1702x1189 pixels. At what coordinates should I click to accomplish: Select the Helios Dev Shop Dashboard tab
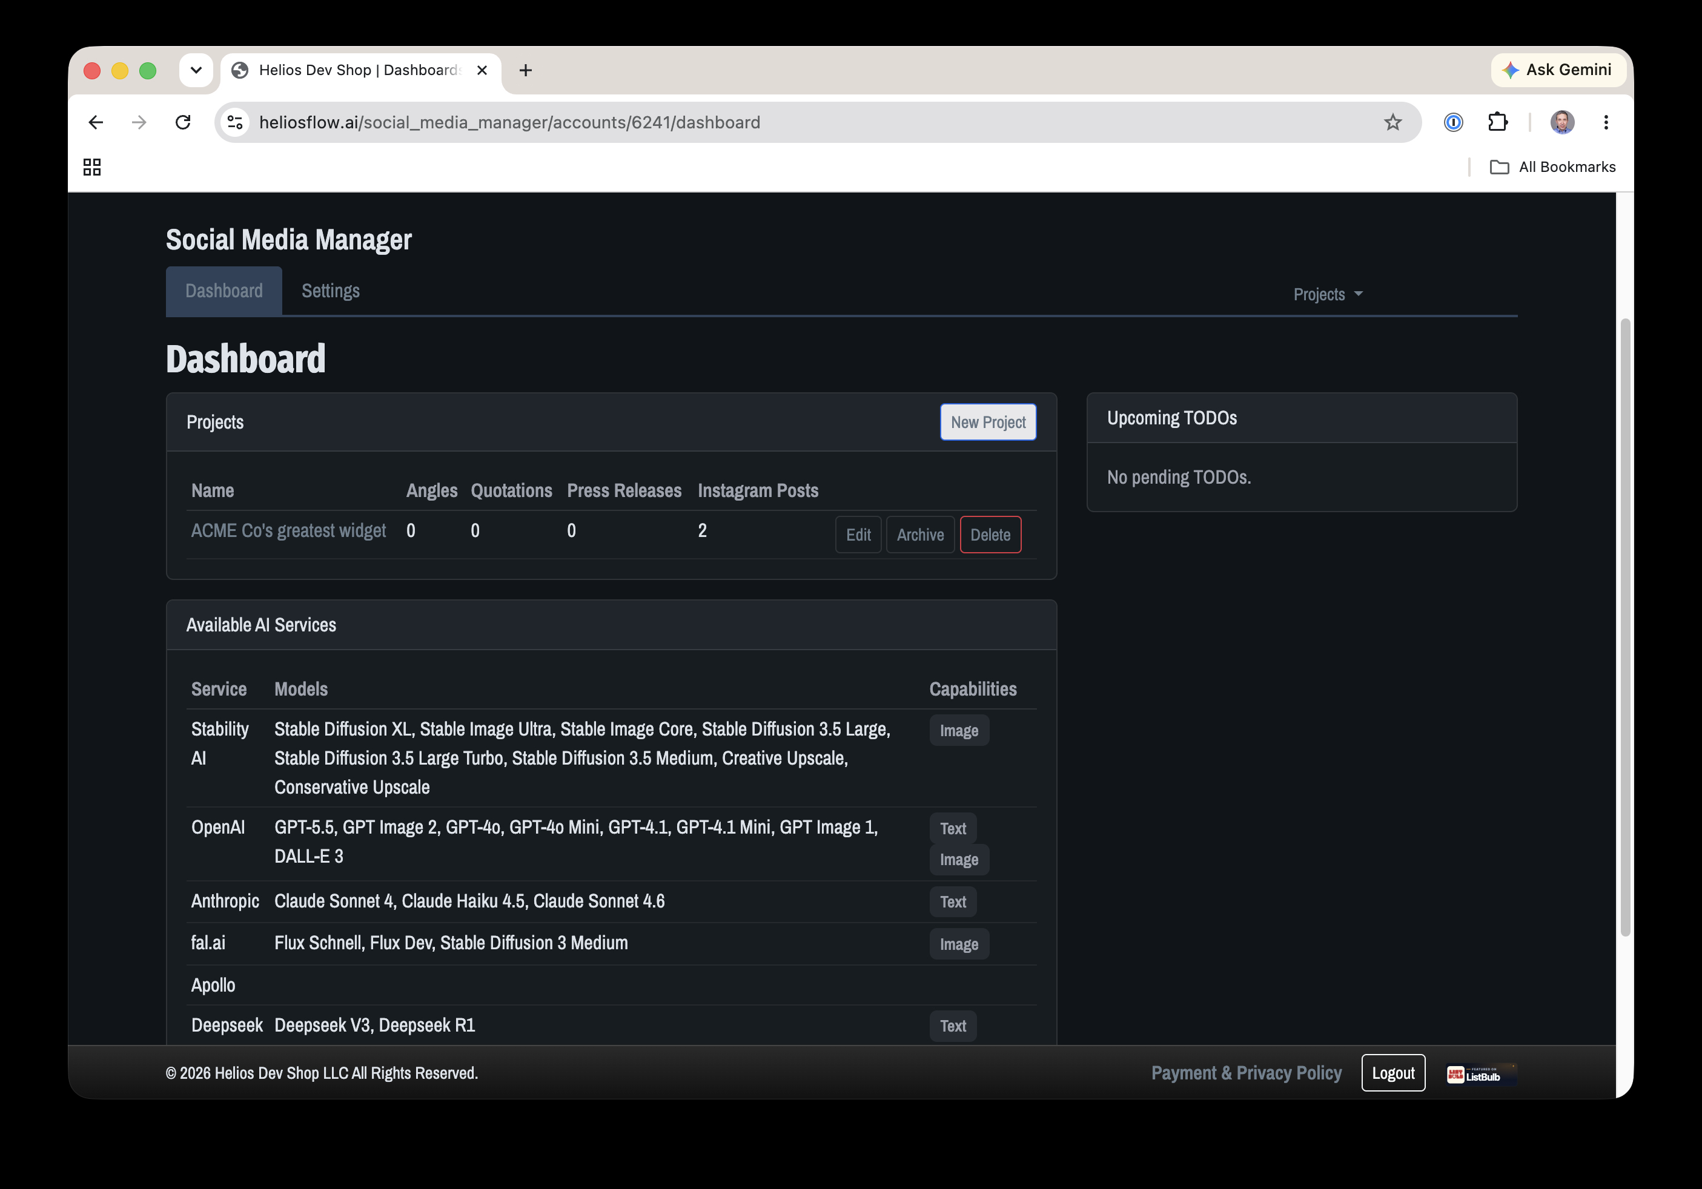(360, 70)
